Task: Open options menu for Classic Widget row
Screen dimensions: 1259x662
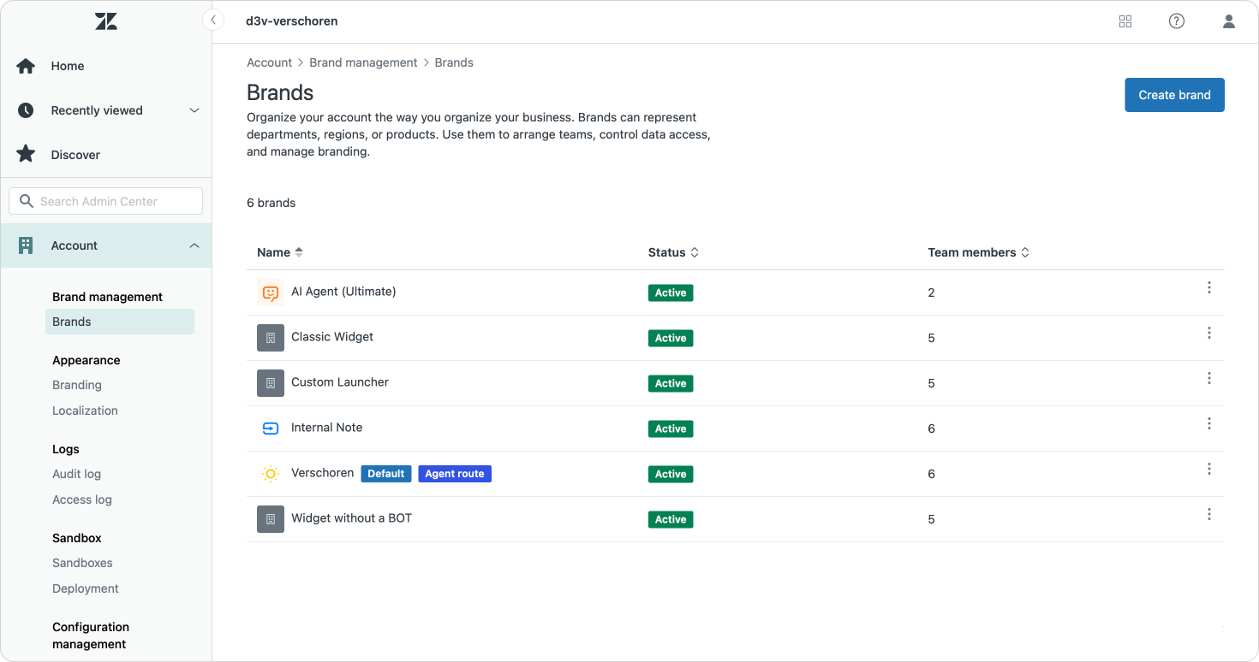Action: pyautogui.click(x=1209, y=333)
